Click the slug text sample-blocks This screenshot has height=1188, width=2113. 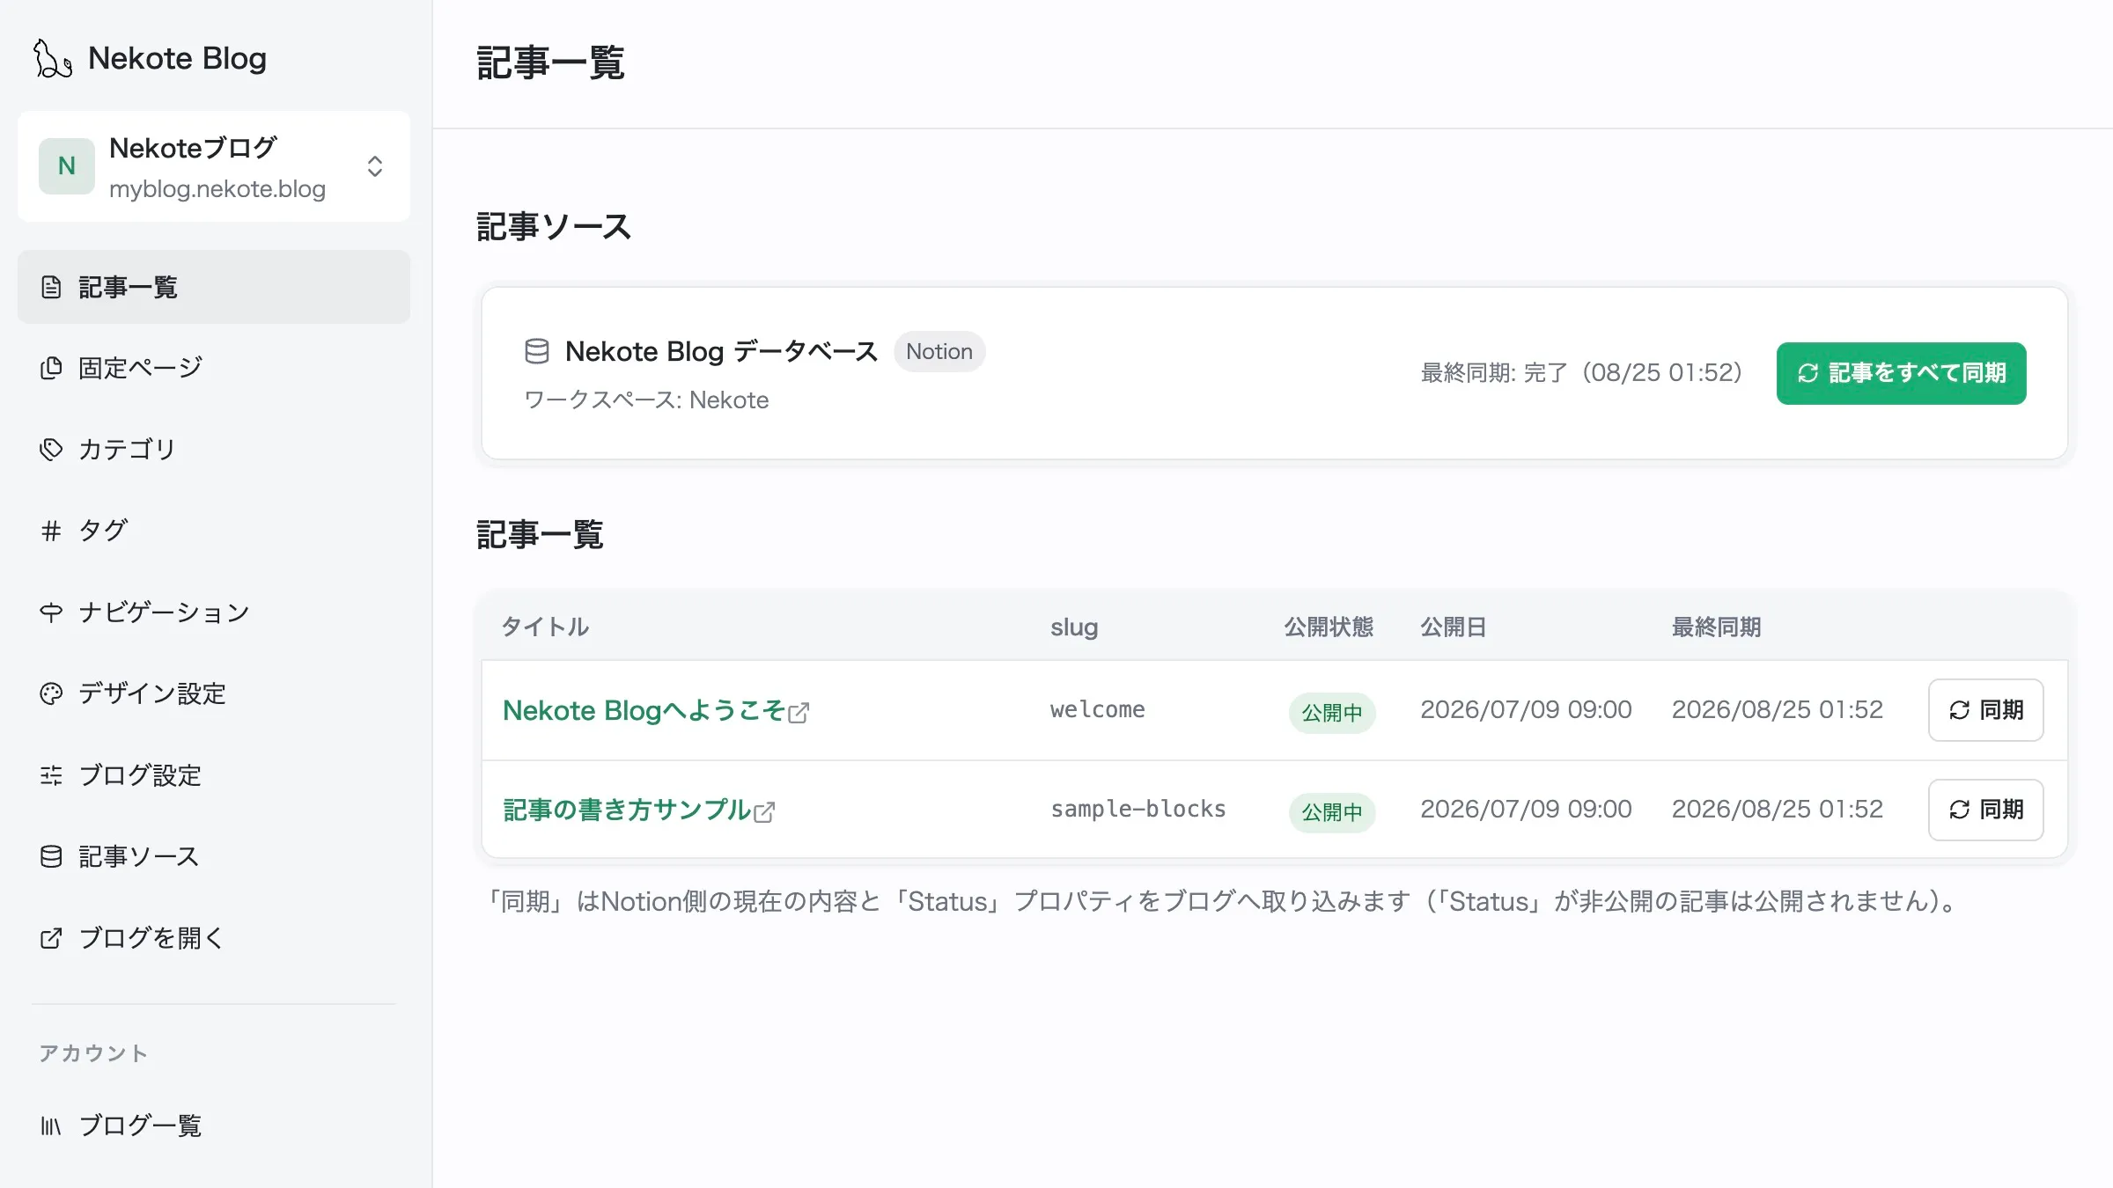[x=1138, y=809]
